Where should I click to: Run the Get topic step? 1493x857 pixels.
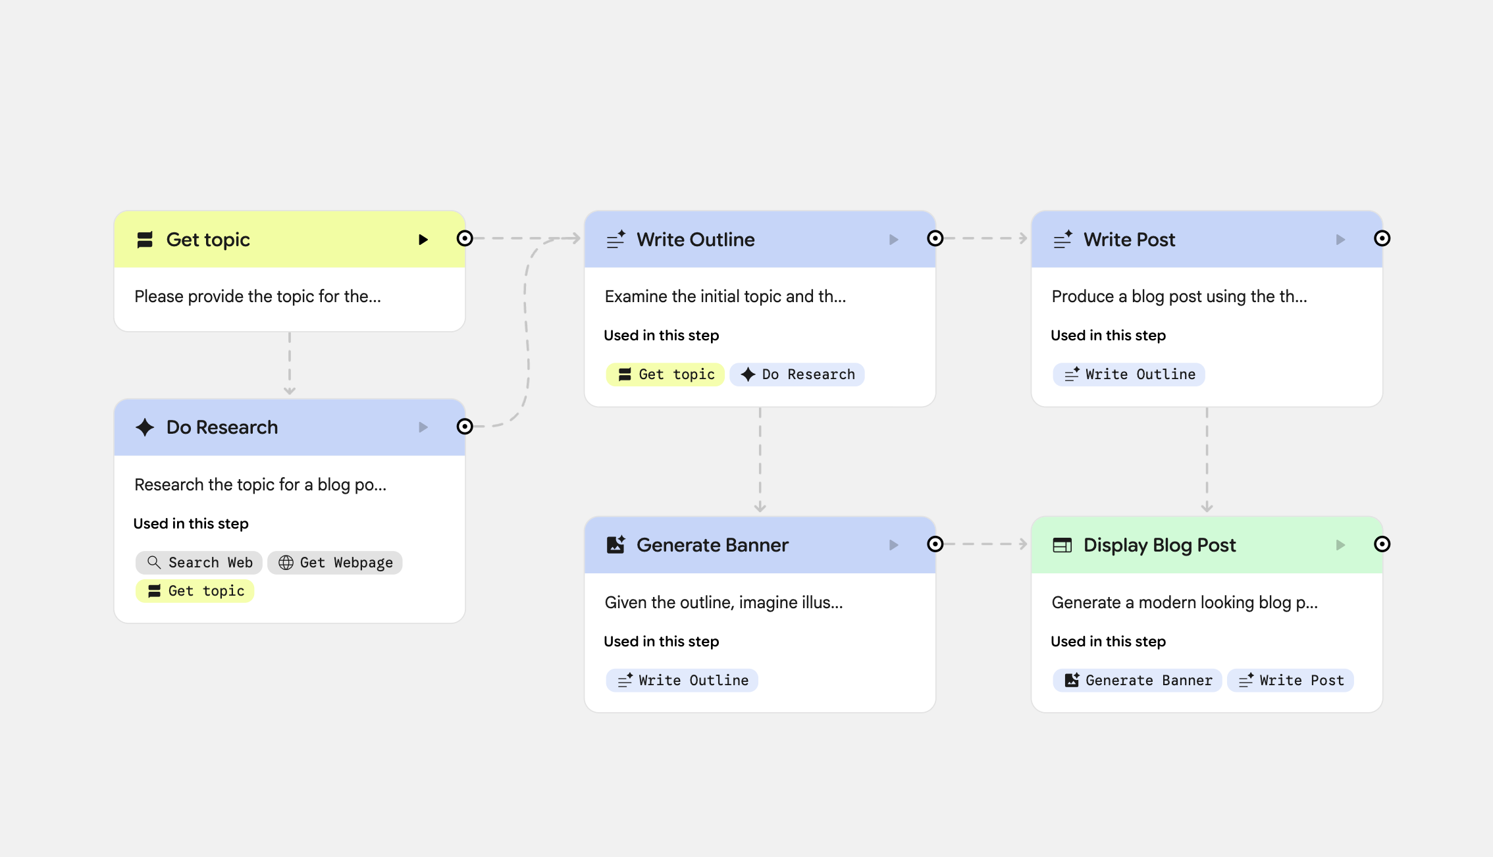[423, 240]
